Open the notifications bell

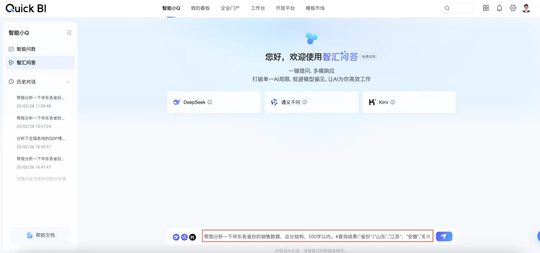499,8
